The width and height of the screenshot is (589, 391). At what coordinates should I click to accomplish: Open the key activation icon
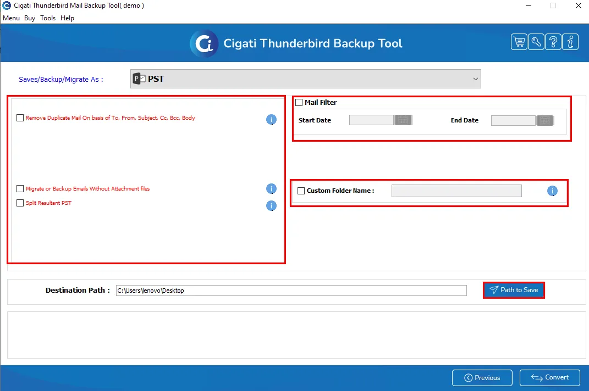coord(536,42)
